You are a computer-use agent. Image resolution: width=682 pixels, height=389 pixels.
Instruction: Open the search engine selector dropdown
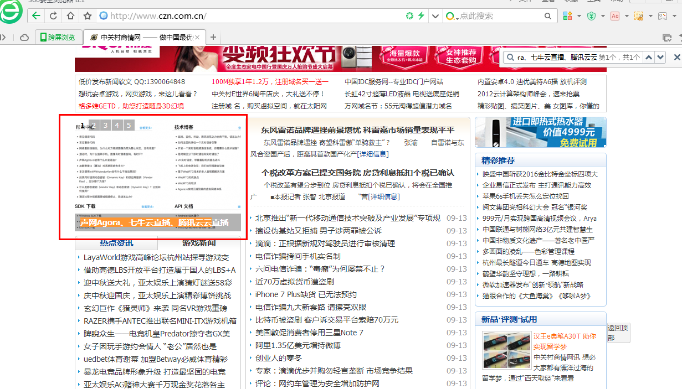tap(452, 16)
